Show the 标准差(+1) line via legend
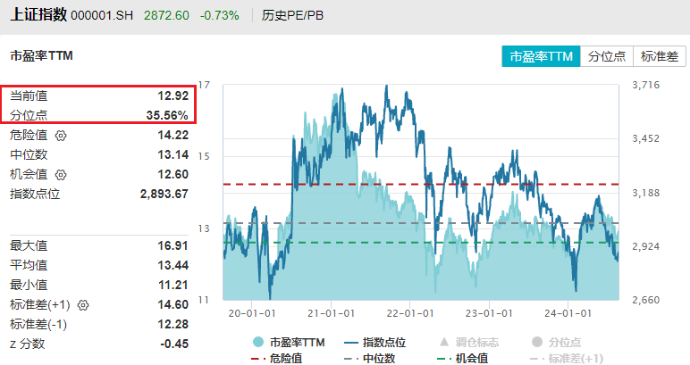Screen dimensions: 690x365 536,357
